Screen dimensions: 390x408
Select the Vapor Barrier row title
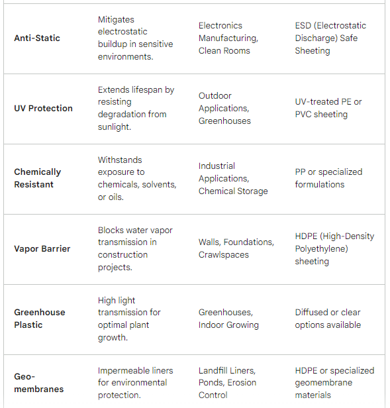tap(42, 249)
